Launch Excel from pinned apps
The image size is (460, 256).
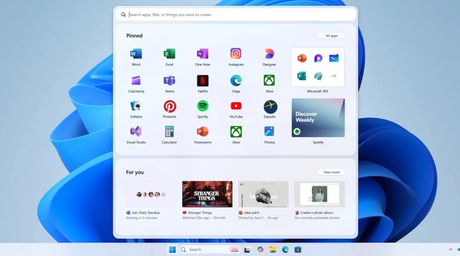click(x=169, y=54)
